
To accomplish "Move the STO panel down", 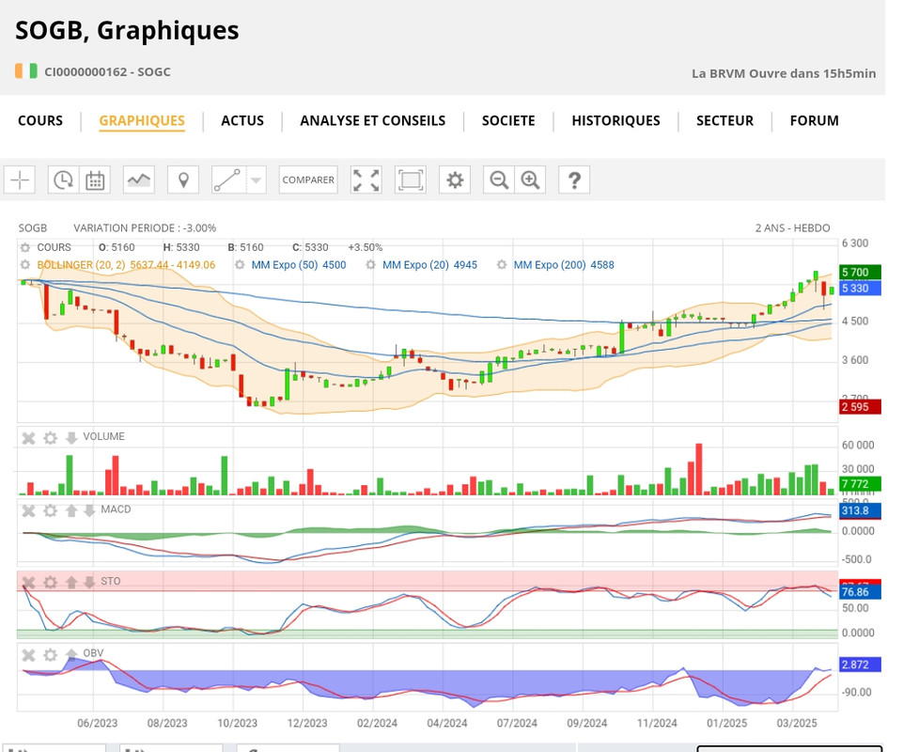I will (x=89, y=582).
